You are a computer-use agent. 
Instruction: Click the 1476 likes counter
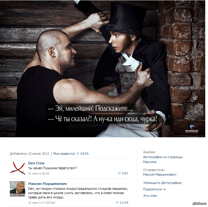click(x=84, y=154)
